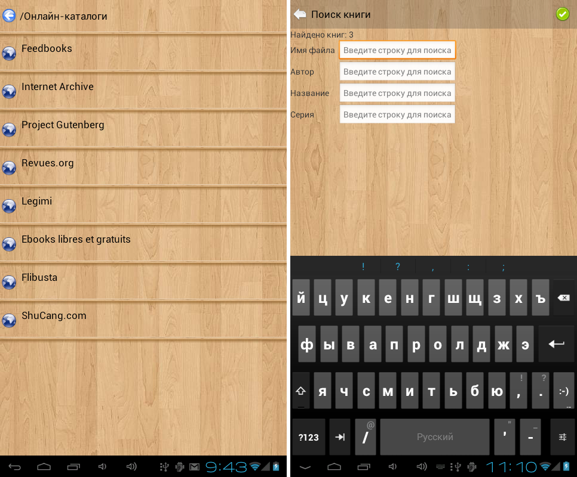
Task: Tap the Revues.org globe icon
Action: tap(9, 168)
